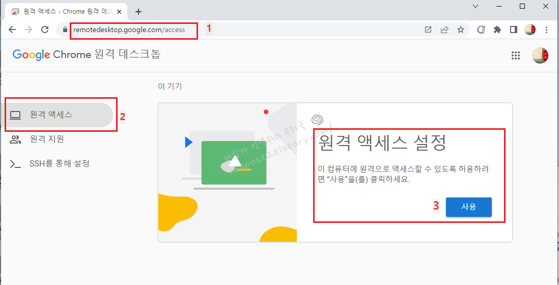Open the Google apps grid icon
This screenshot has width=559, height=285.
point(516,55)
